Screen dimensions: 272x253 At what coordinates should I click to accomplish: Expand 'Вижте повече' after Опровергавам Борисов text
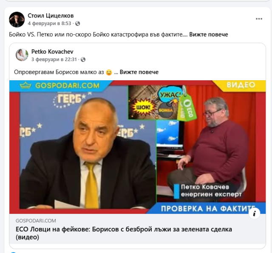point(139,72)
